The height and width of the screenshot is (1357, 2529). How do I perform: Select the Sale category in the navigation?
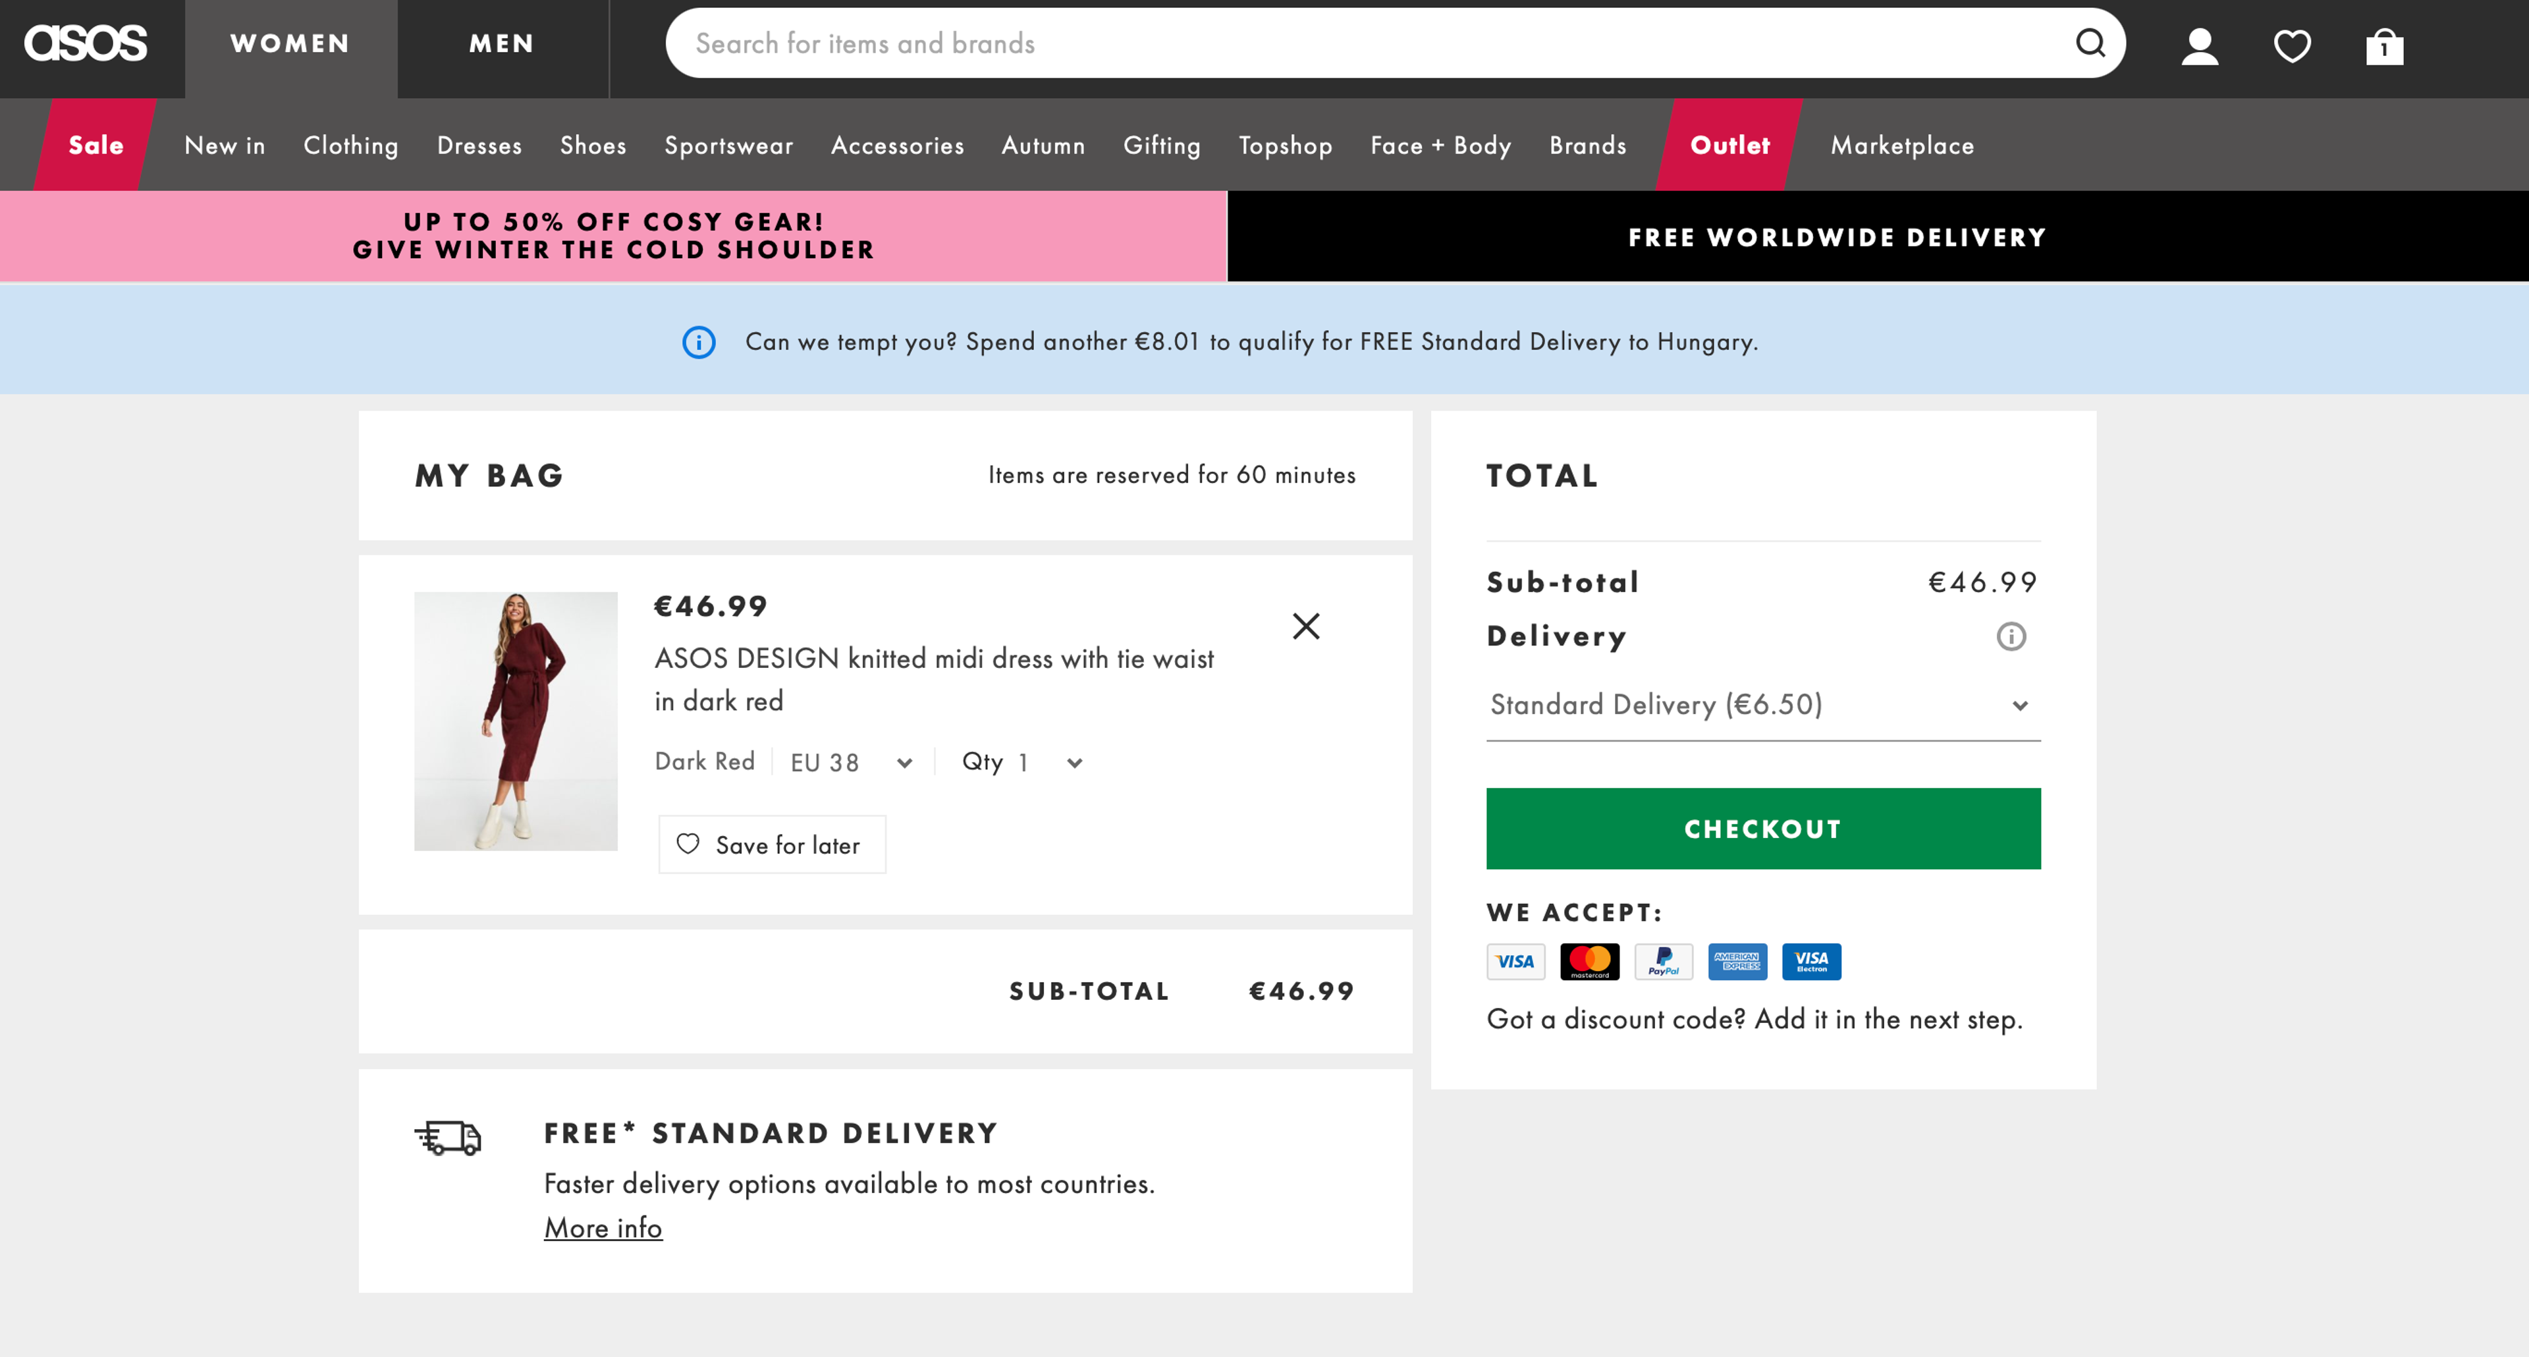(94, 144)
